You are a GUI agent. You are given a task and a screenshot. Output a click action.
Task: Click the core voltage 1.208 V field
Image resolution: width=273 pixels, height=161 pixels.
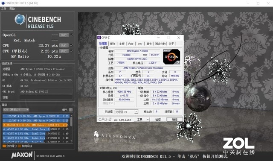click(152, 63)
